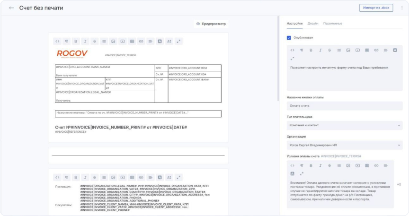Click the heading Счет №#INVOICE|INVOICE_NUMBER_PRINT#
This screenshot has width=409, height=216.
click(x=121, y=127)
